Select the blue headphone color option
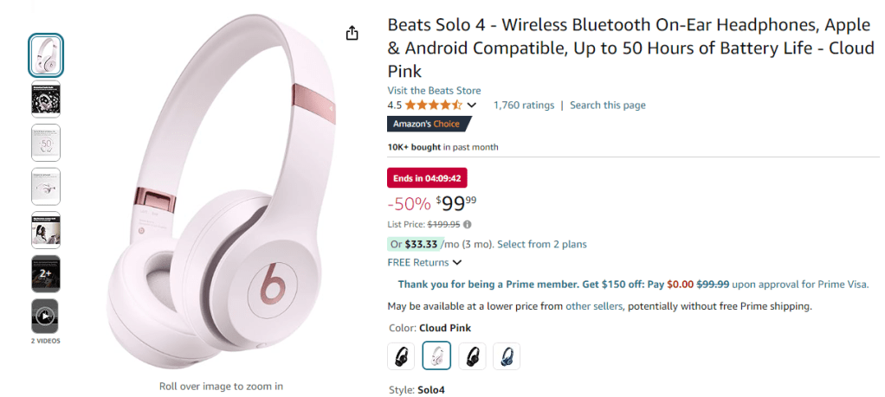This screenshot has width=885, height=397. point(507,355)
